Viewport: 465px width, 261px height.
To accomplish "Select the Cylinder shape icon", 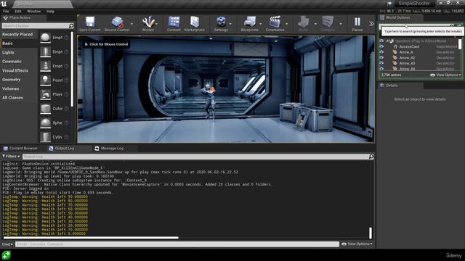I will [x=45, y=137].
